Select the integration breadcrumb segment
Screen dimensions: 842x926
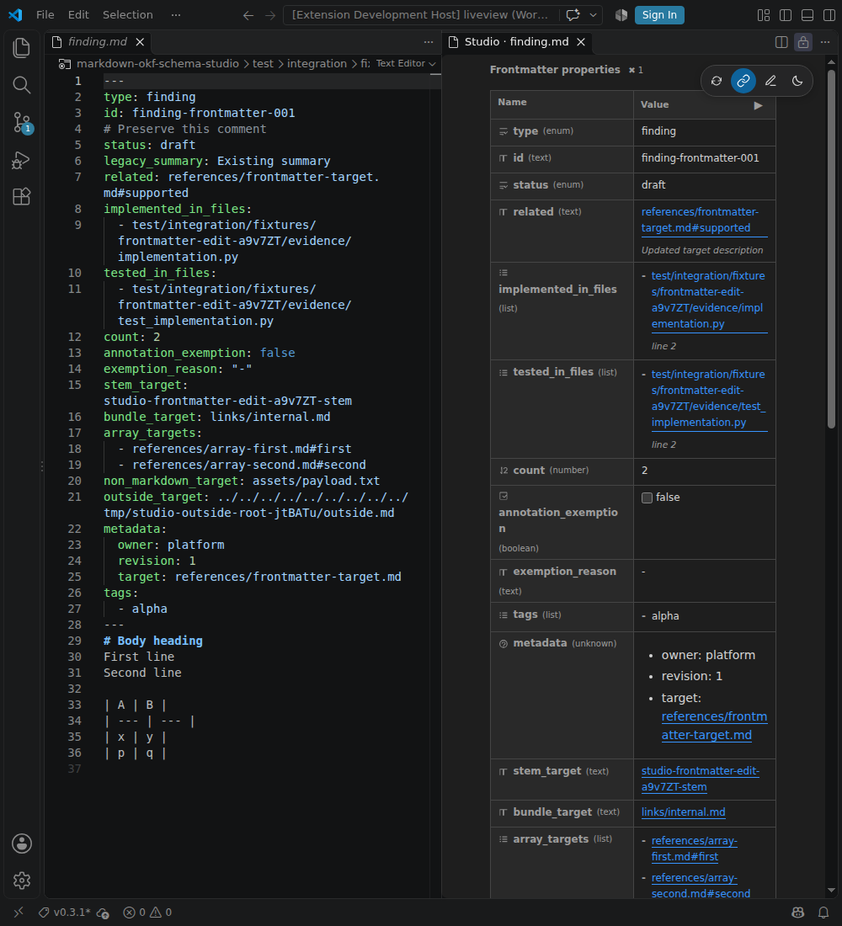pyautogui.click(x=317, y=63)
